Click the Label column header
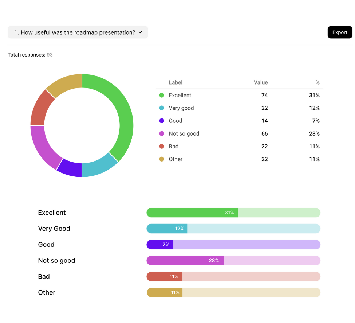Screen dimensions: 355x323 (175, 82)
